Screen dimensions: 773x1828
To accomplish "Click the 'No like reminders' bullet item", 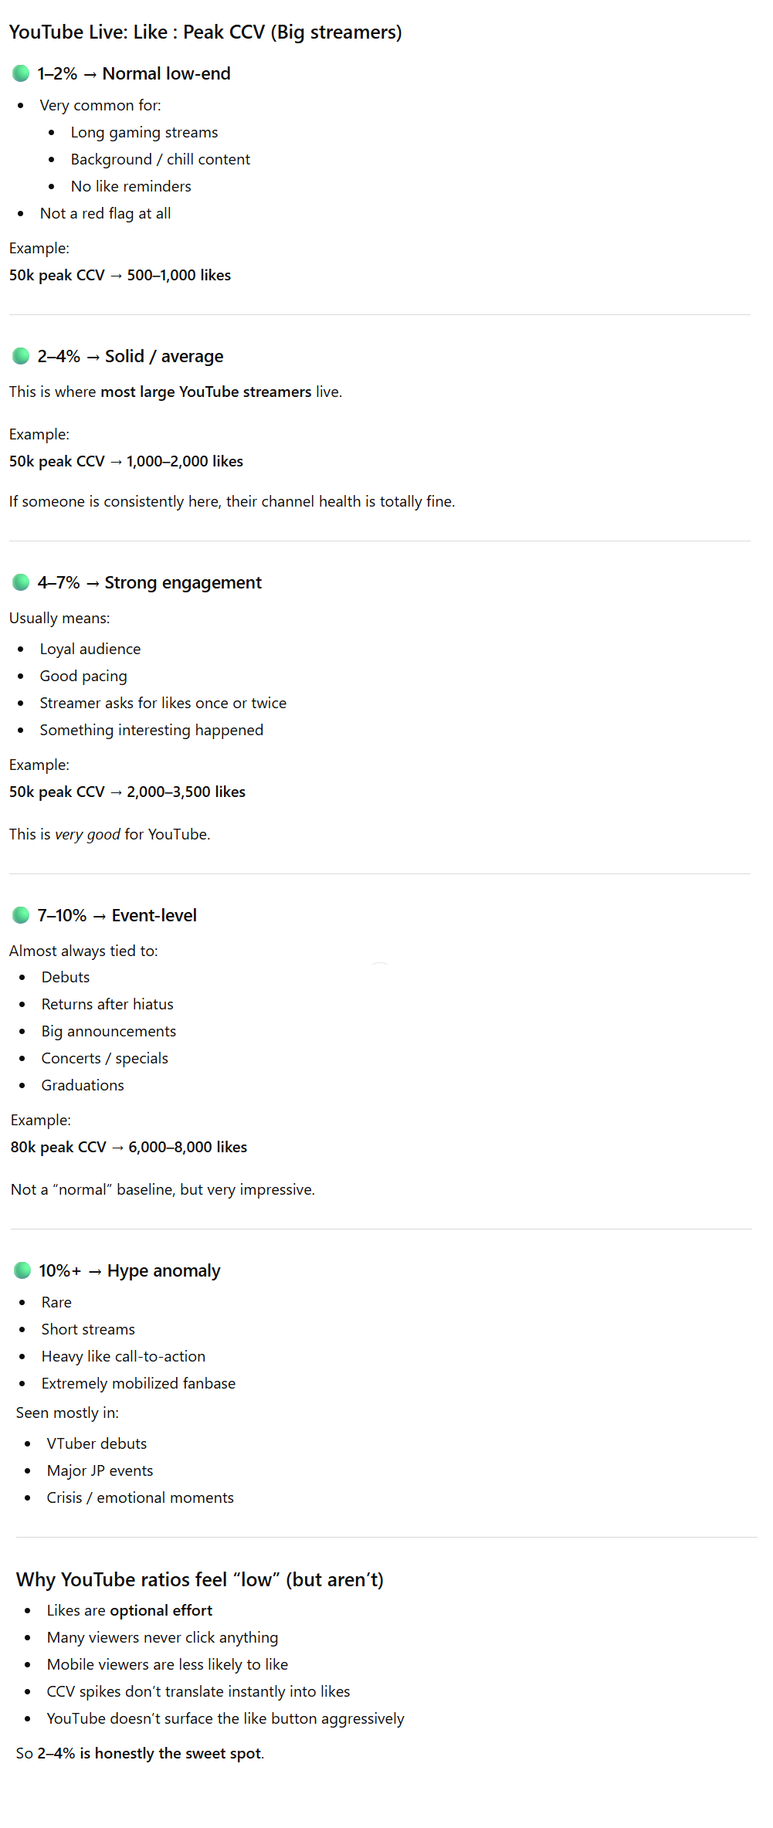I will (x=131, y=186).
